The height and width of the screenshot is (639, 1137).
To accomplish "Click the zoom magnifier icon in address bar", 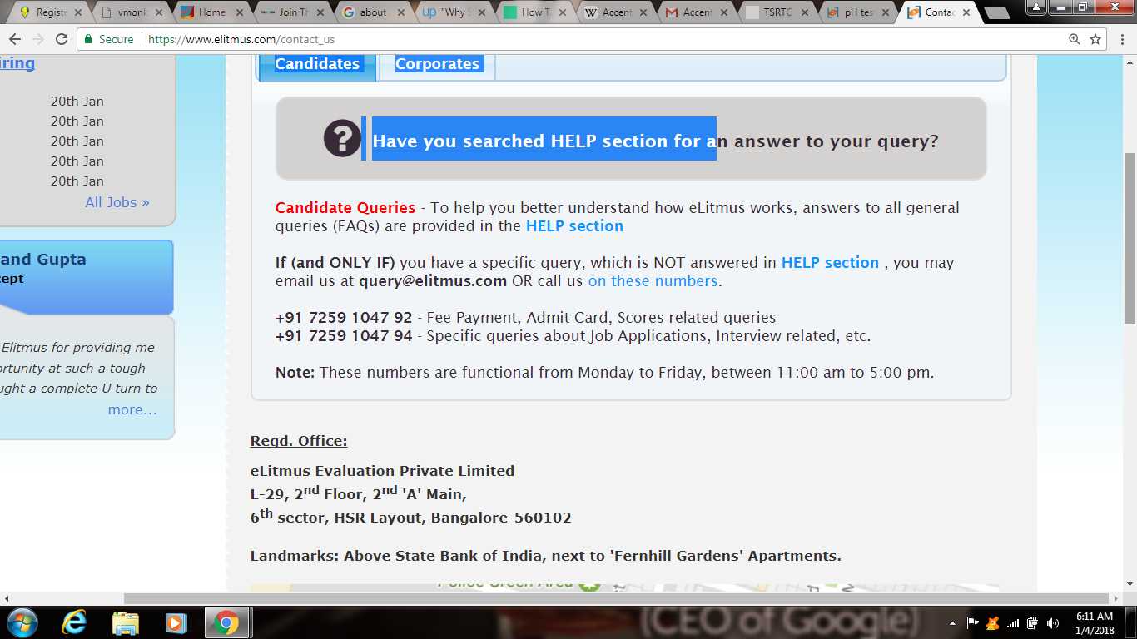I will [x=1075, y=39].
